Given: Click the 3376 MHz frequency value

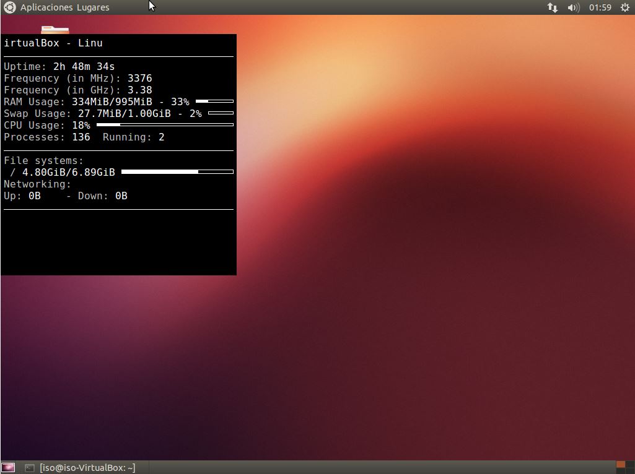Looking at the screenshot, I should click(x=139, y=78).
